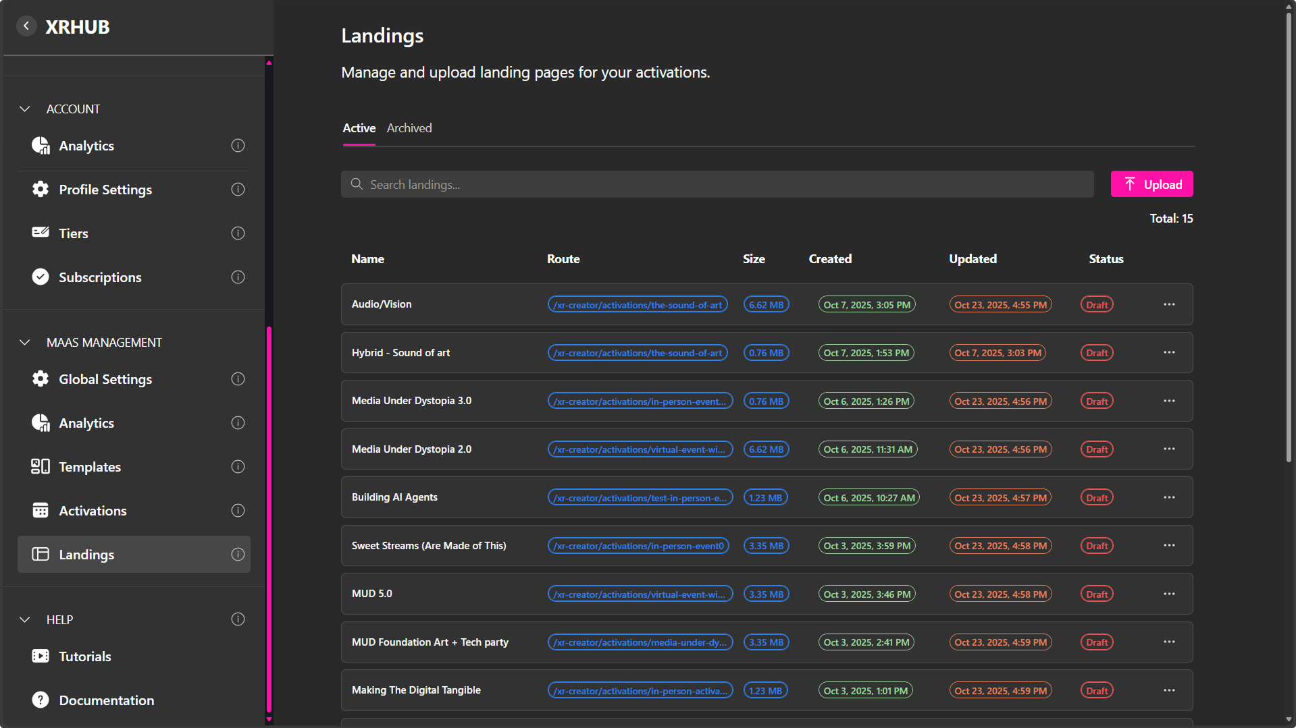
Task: Click the back arrow next to XRHUB
Action: [26, 26]
